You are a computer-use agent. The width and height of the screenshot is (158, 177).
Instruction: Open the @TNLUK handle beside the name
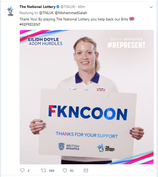click(68, 7)
